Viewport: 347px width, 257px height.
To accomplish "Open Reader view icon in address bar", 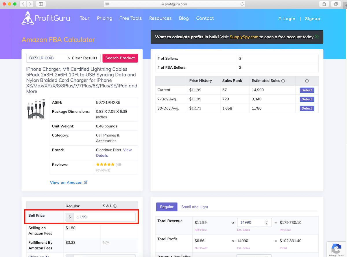I will tap(107, 4).
